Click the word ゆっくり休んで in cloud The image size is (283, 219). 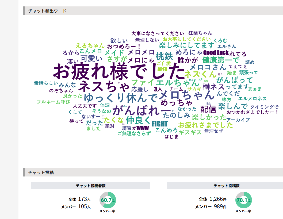(121, 98)
